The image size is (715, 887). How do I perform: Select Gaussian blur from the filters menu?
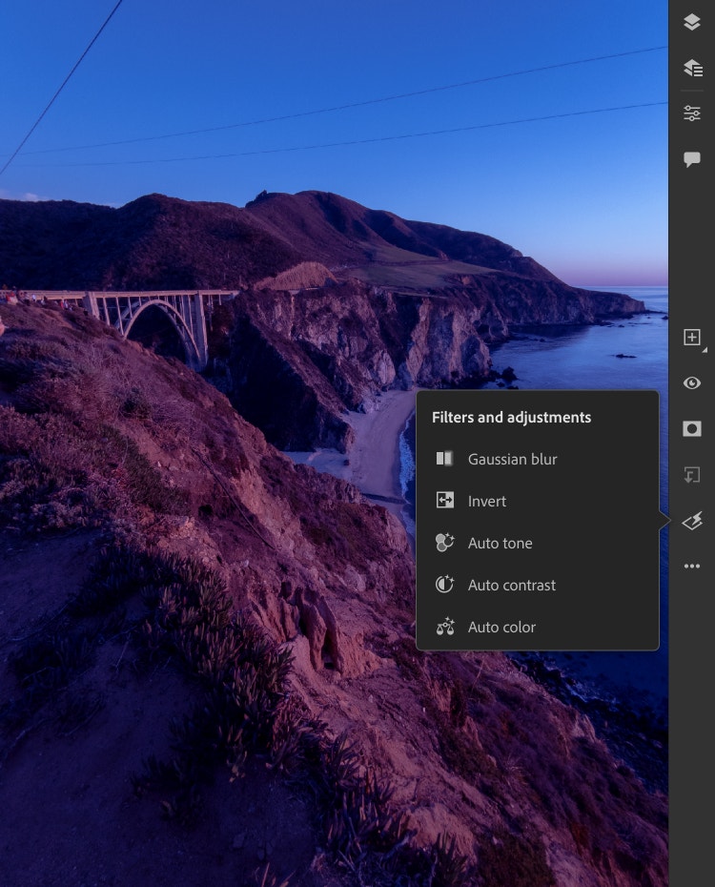coord(512,460)
